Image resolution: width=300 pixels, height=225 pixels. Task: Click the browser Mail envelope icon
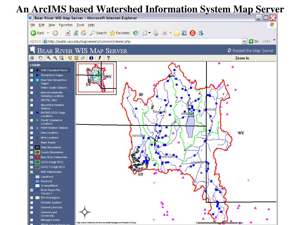tap(145, 33)
